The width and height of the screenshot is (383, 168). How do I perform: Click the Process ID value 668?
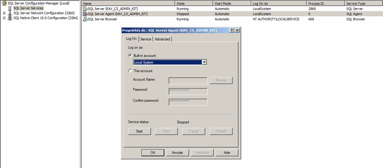click(x=311, y=19)
